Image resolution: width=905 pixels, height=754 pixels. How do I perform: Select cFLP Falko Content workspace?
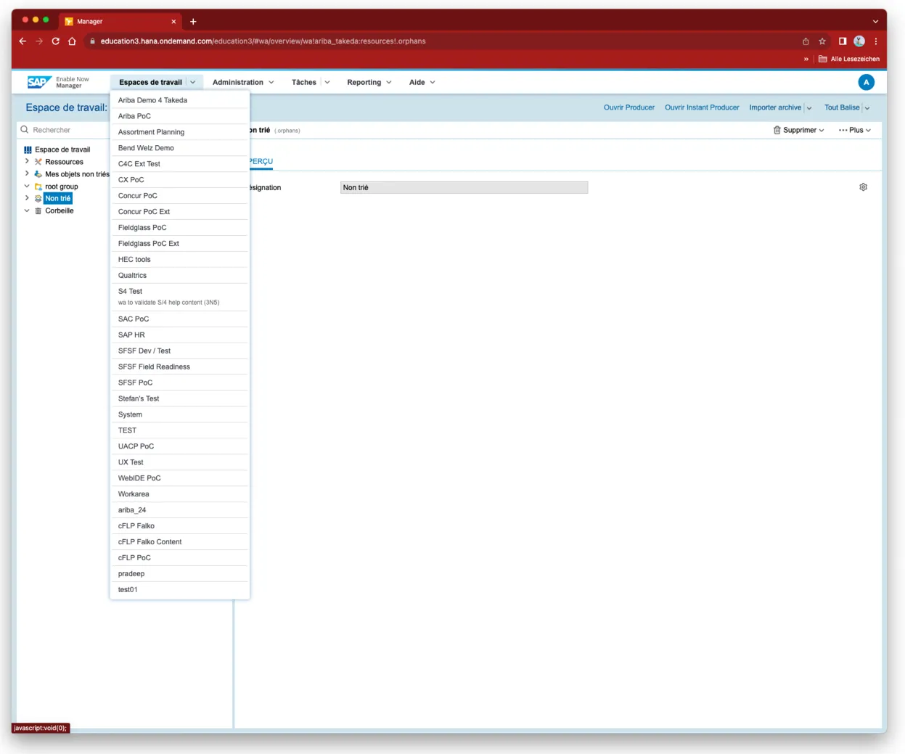pyautogui.click(x=150, y=541)
